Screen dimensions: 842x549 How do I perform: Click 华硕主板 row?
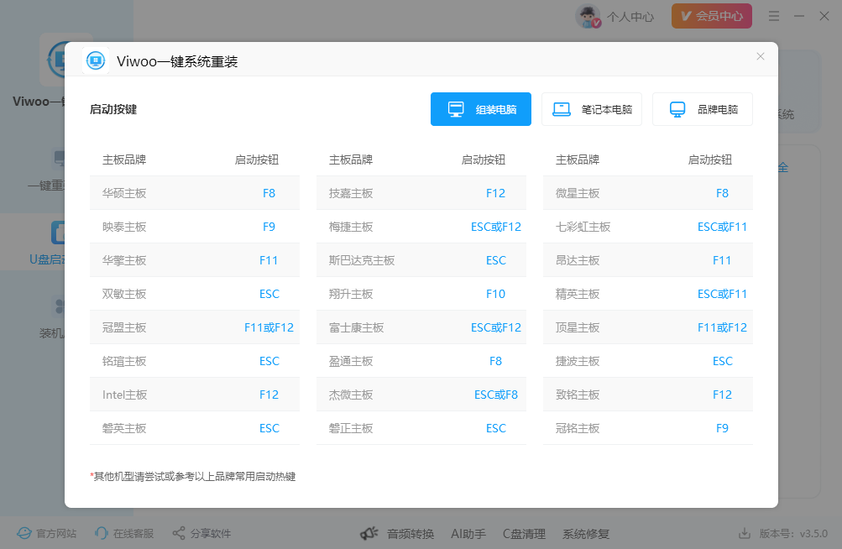195,193
